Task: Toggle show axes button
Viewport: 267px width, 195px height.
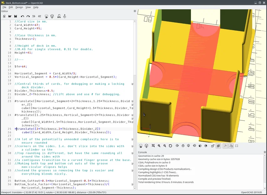Action: click(225, 146)
